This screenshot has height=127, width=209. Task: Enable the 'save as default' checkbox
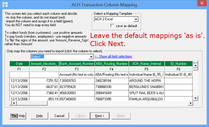[113, 26]
